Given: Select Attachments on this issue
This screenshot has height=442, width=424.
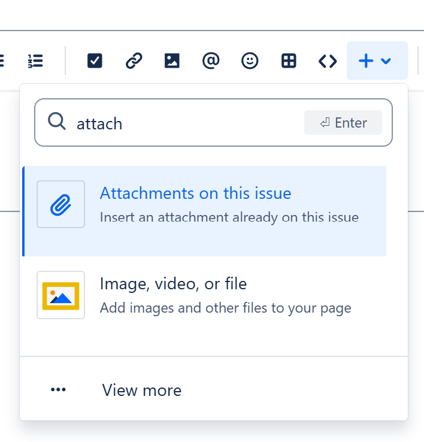Looking at the screenshot, I should [x=204, y=211].
